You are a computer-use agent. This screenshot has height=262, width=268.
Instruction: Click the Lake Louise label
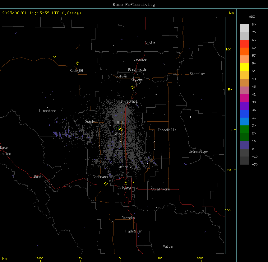(6, 151)
